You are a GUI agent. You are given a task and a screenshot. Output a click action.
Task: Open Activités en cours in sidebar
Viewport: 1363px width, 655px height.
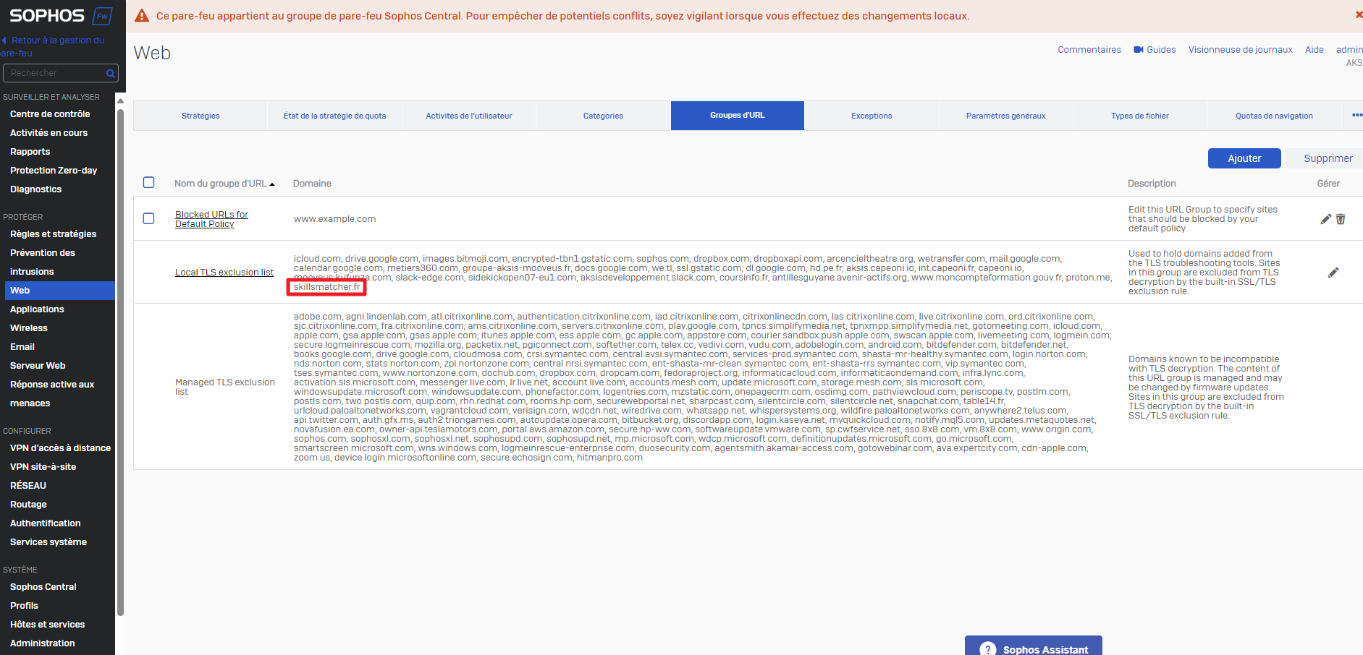[x=48, y=133]
